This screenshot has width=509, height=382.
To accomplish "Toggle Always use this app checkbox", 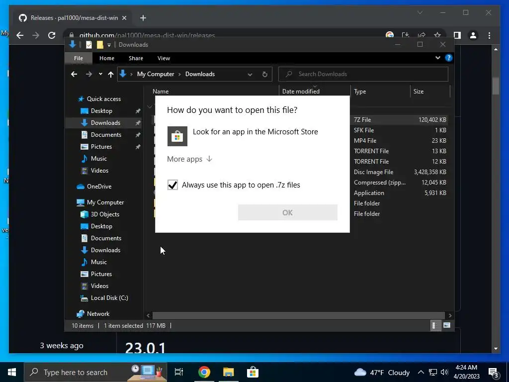I will click(172, 185).
